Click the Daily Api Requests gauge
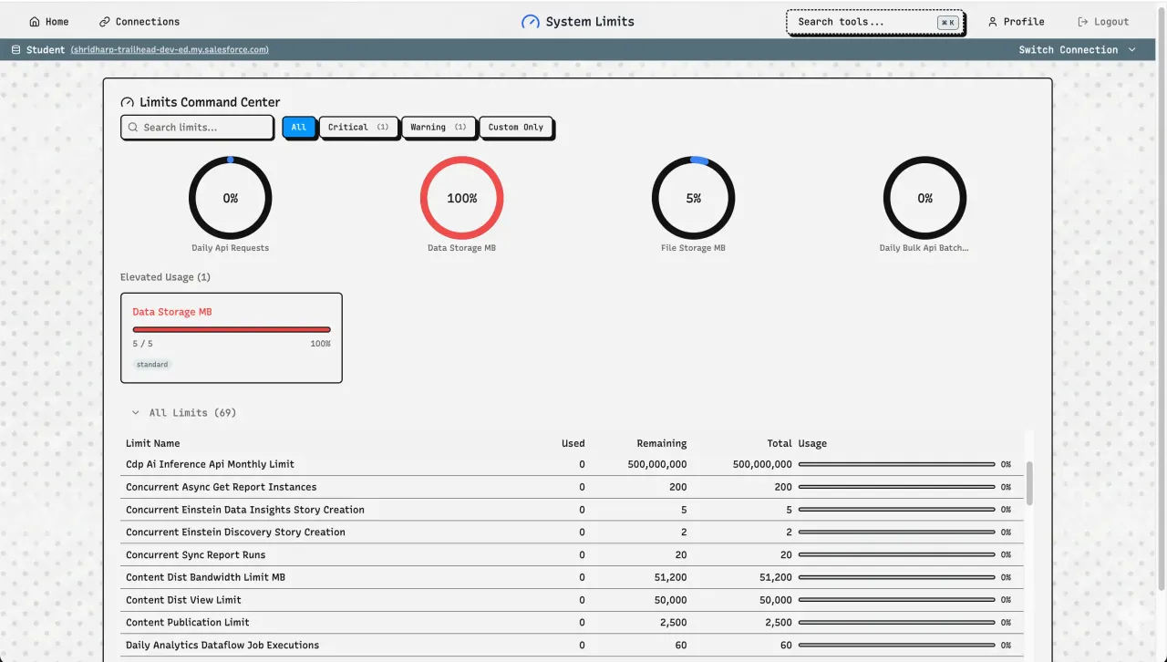1167x662 pixels. coord(231,198)
